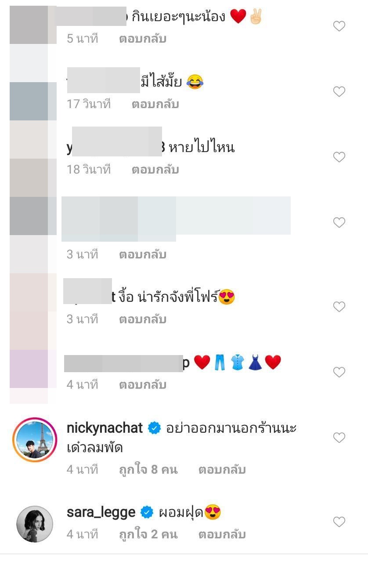View the ถูกใจ 8 คน likes list
368x562 pixels.
pos(148,469)
